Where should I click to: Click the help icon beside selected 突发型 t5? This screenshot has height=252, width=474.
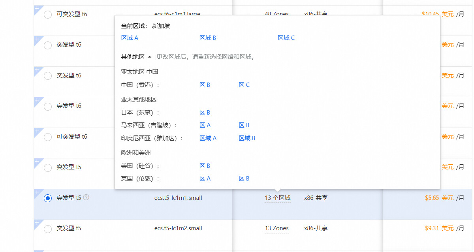click(x=86, y=197)
